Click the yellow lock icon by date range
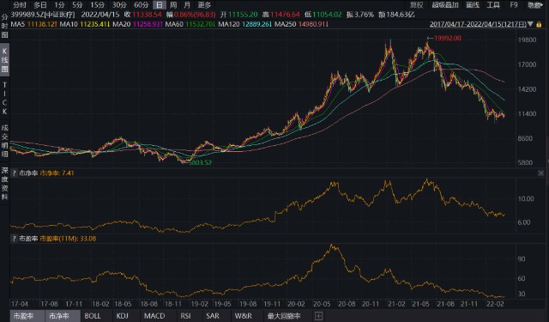This screenshot has height=322, width=549. 539,25
